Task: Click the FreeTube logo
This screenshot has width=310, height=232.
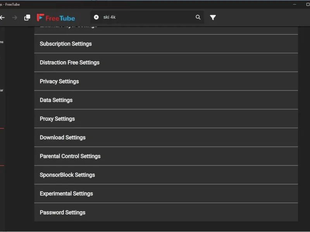Action: pyautogui.click(x=56, y=18)
